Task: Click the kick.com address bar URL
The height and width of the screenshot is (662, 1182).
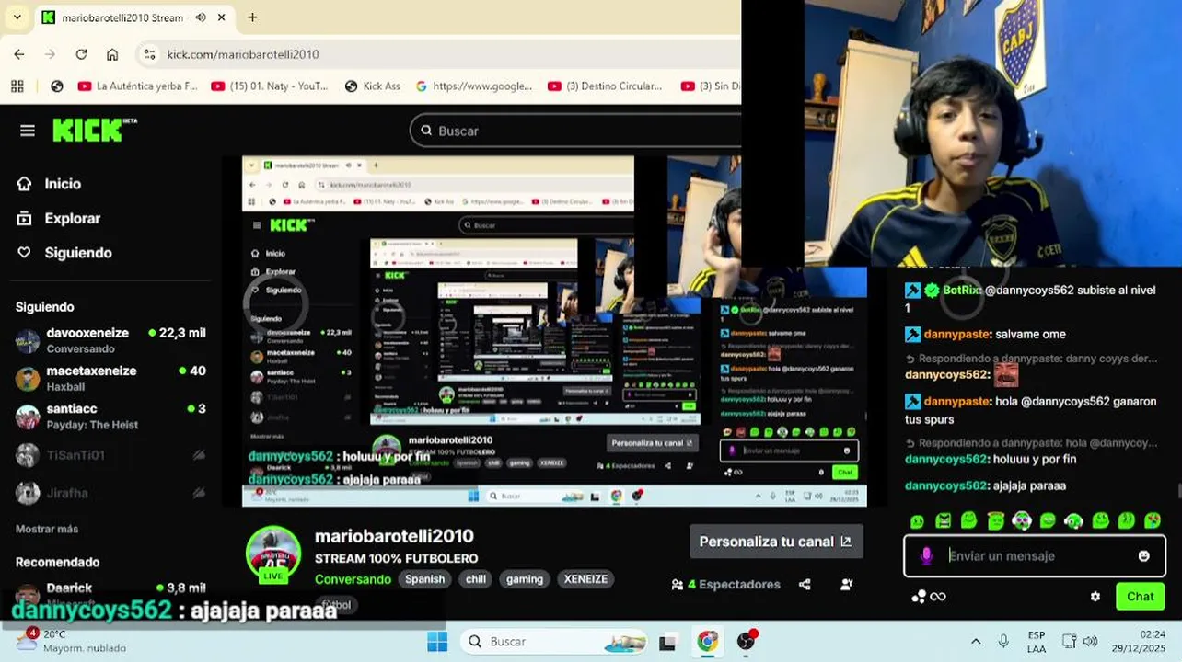Action: coord(243,54)
